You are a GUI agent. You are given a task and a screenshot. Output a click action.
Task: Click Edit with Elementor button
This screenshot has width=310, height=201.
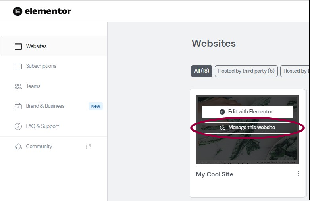(247, 112)
